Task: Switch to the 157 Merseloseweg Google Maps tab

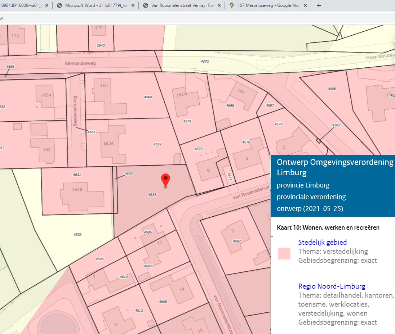Action: 268,5
